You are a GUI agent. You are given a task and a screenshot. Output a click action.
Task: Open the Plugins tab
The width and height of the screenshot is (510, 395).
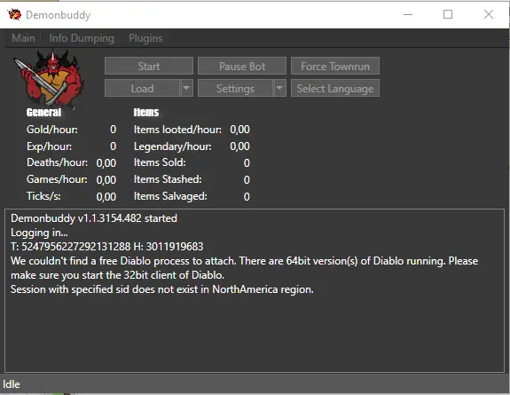145,38
